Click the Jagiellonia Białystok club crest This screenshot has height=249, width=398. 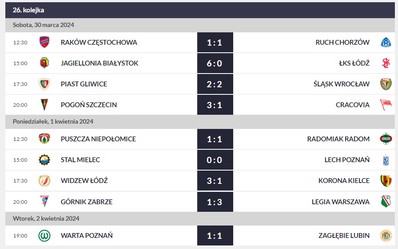coord(44,63)
